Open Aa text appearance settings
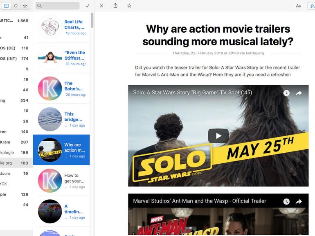The width and height of the screenshot is (315, 236). coord(299,6)
